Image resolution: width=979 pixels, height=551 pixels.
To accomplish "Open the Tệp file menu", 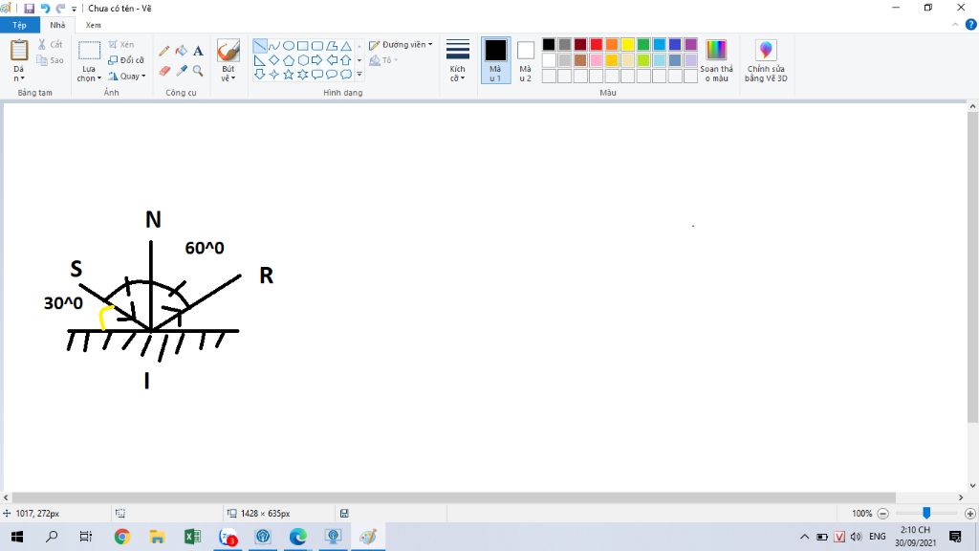I will click(19, 25).
